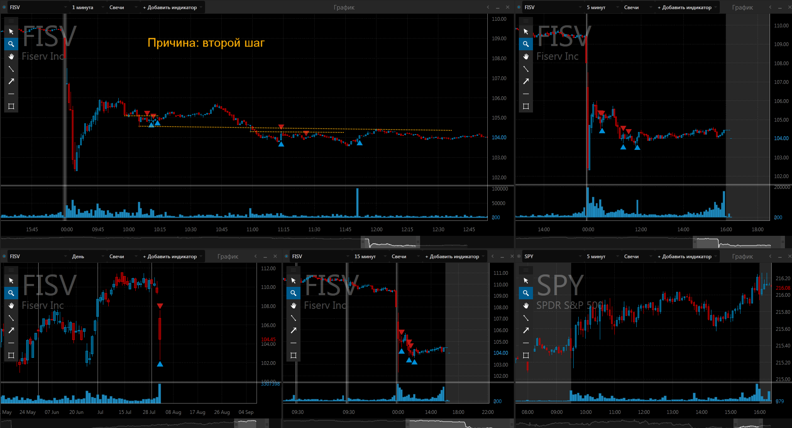Select the arrow drawing tool in FISV daily chart
The width and height of the screenshot is (792, 428).
tap(11, 330)
